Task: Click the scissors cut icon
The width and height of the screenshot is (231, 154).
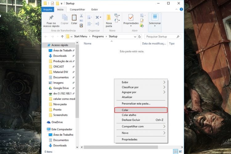Action: 81,15
